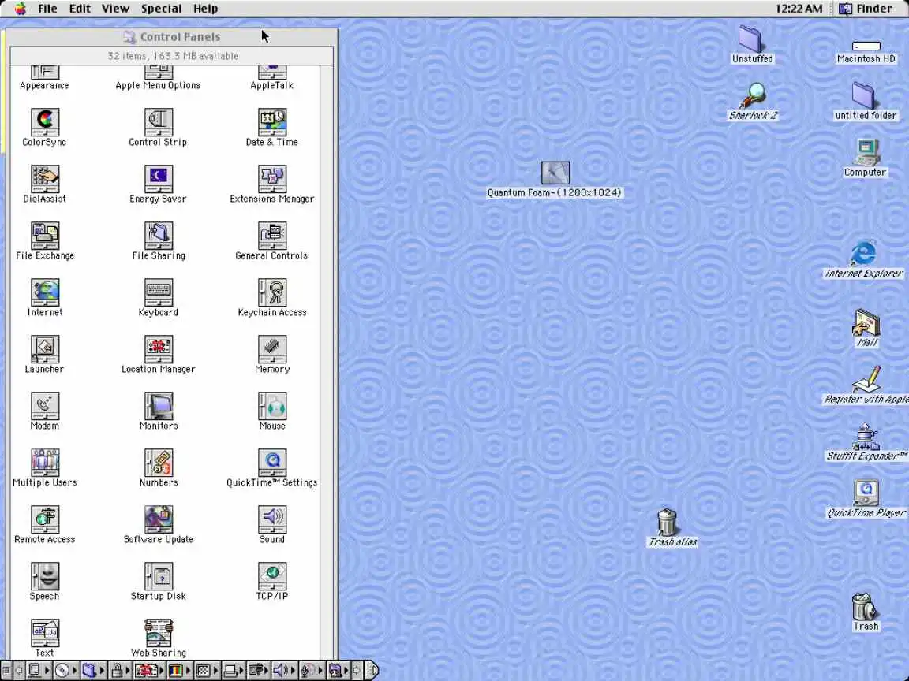Select the Mail alias icon

click(x=866, y=323)
